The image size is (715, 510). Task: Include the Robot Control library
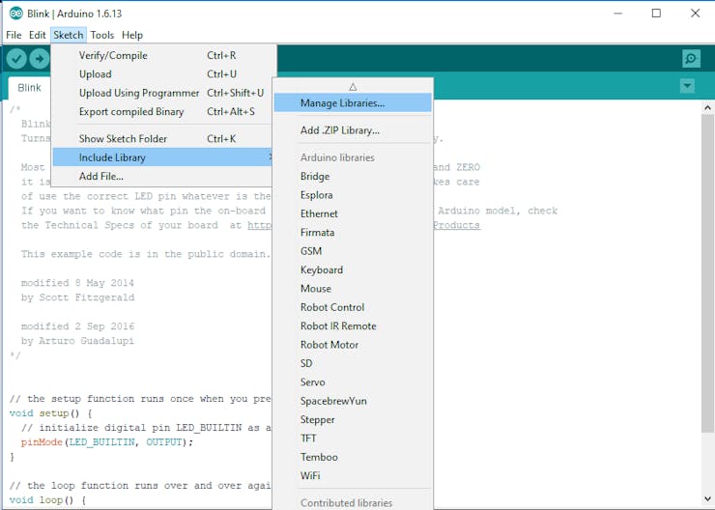[x=353, y=307]
